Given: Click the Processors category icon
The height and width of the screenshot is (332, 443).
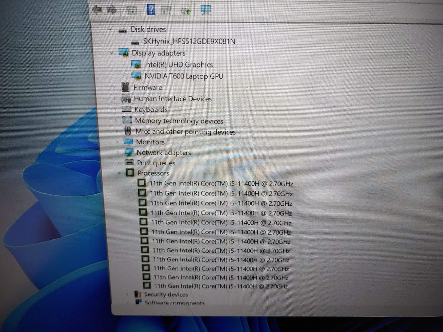Looking at the screenshot, I should 130,172.
